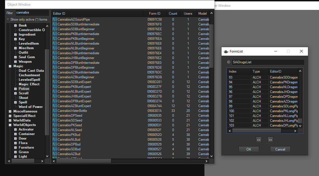Image resolution: width=319 pixels, height=176 pixels.
Task: Select FormList row index 101
Action: coord(262,116)
